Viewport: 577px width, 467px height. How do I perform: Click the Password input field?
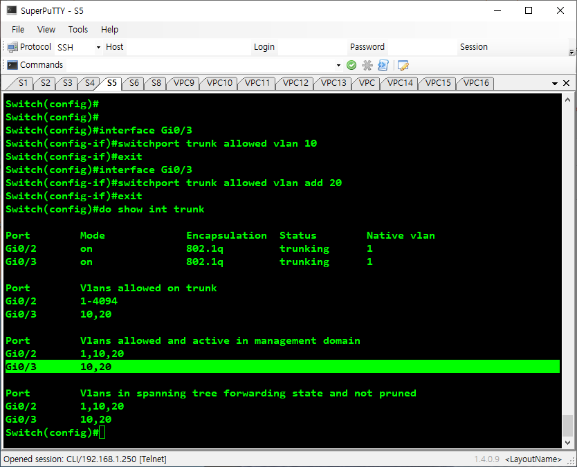point(422,47)
